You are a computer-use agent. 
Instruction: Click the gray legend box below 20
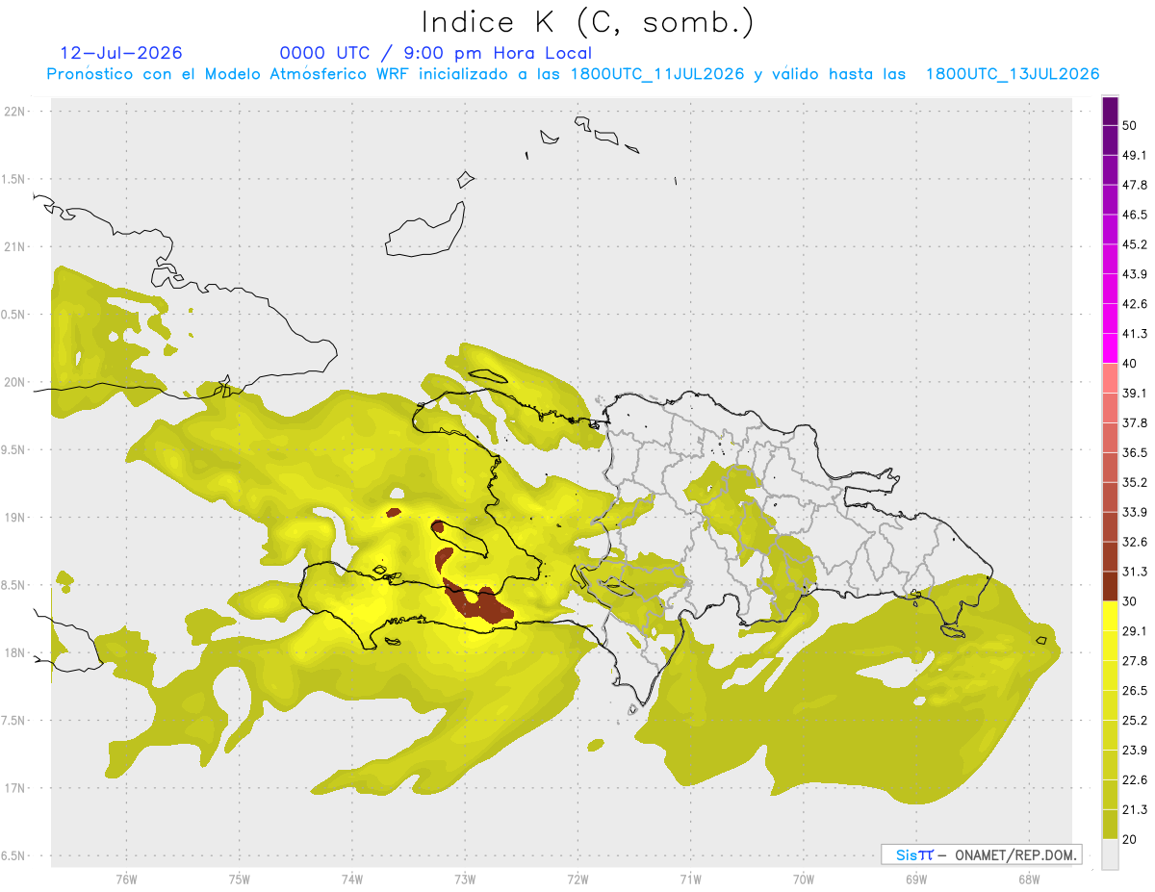(1110, 854)
